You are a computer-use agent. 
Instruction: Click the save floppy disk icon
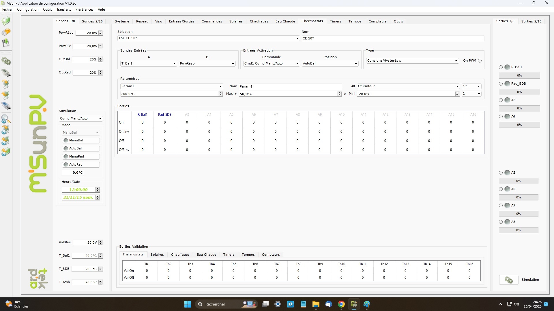coord(6,43)
